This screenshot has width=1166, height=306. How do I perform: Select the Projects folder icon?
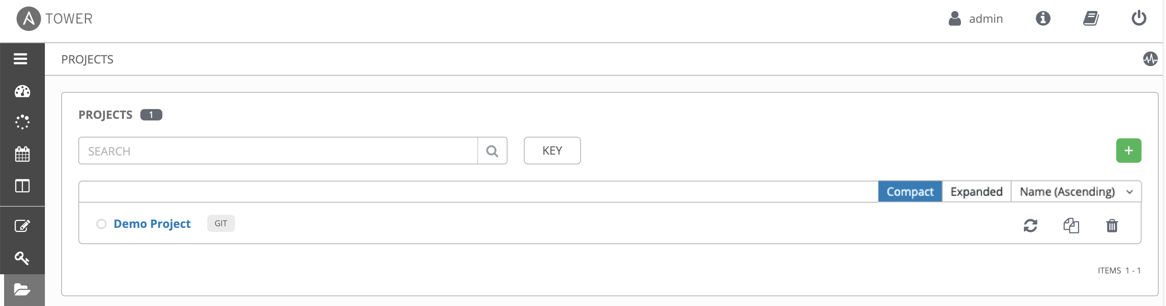point(22,289)
